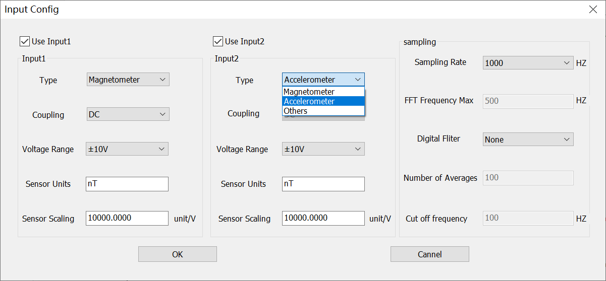606x281 pixels.
Task: Select Magnetometer from the Input2 Type list
Action: click(323, 92)
